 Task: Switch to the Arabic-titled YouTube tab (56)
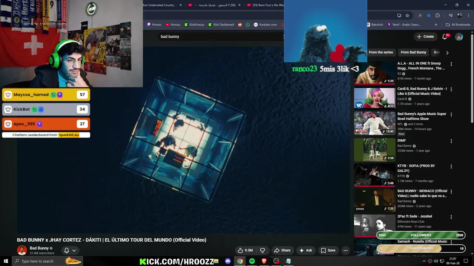click(214, 5)
